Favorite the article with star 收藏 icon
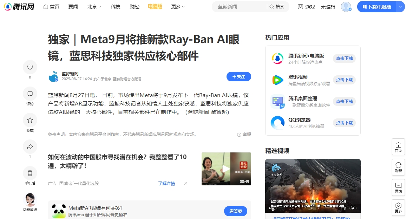The height and width of the screenshot is (219, 406). pos(30,120)
